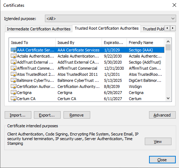179x168 pixels.
Task: Click Certum CA in Issued By column
Action: [67, 99]
